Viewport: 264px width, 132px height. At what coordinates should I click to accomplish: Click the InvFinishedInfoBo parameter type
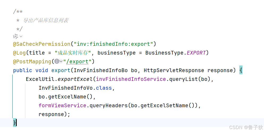(100, 70)
